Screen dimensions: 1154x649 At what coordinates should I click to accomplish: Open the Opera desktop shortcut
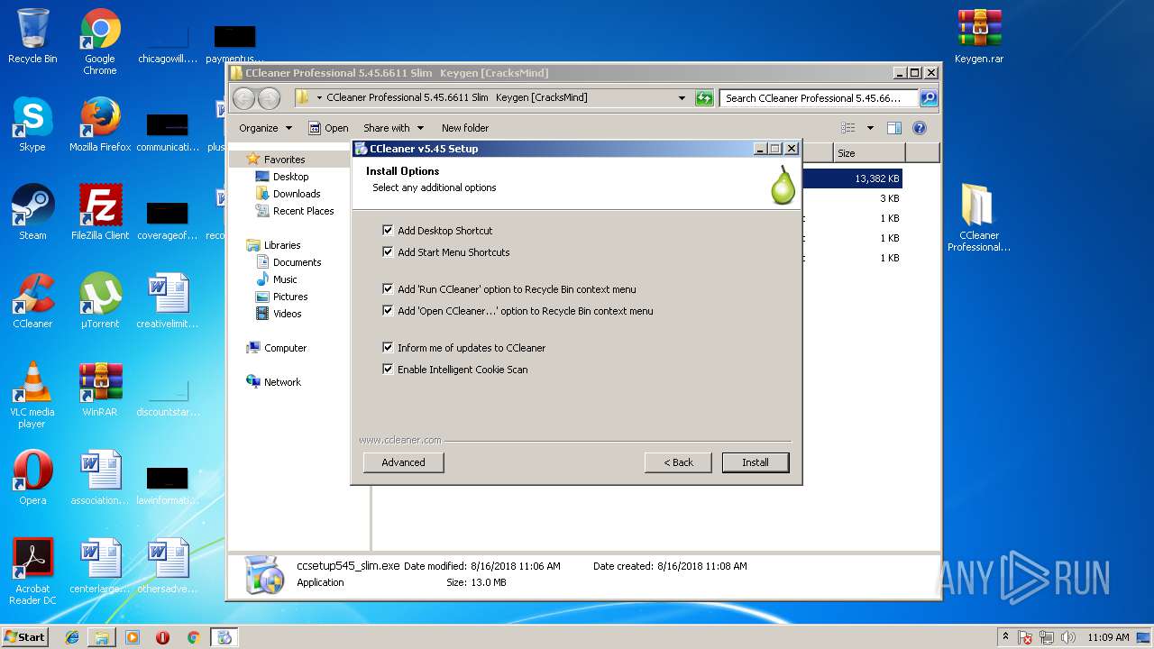[32, 478]
